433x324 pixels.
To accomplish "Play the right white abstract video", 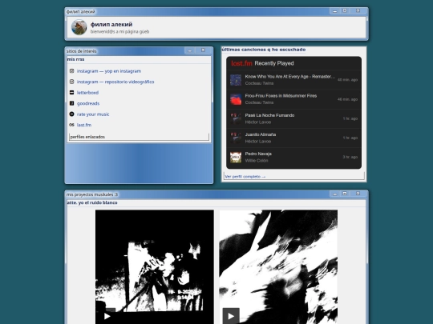I will [x=231, y=316].
